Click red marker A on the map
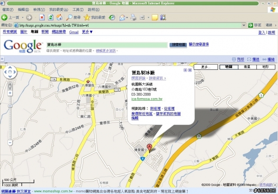The image size is (278, 194). click(149, 148)
